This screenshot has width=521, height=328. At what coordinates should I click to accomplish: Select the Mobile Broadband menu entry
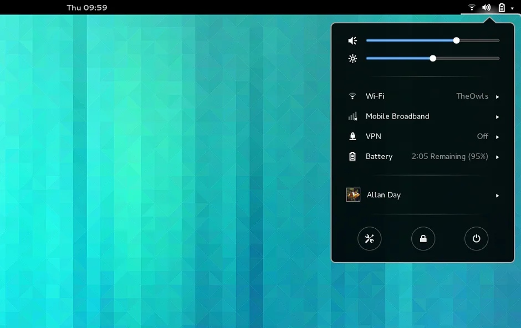[397, 116]
